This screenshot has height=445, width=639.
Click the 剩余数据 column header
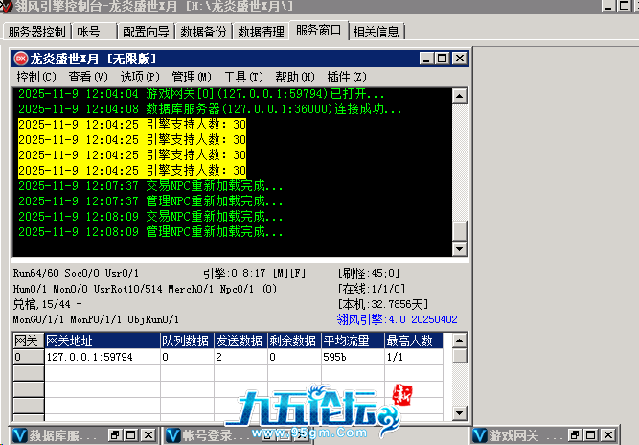(x=294, y=340)
